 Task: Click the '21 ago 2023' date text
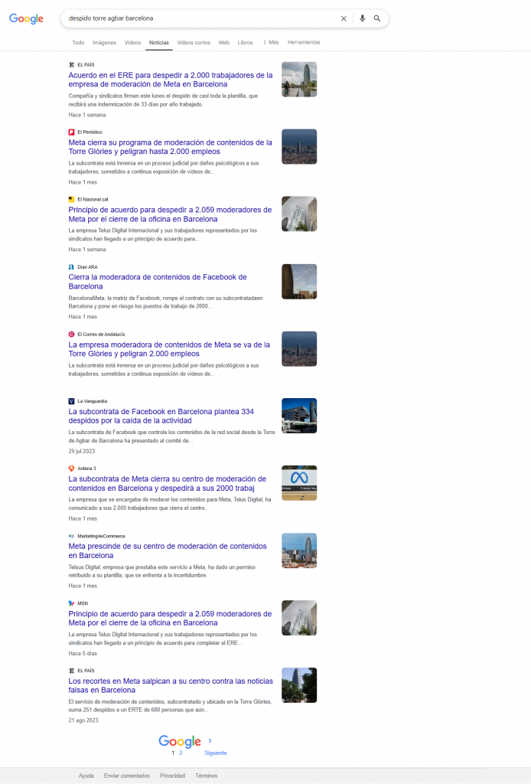coord(83,720)
